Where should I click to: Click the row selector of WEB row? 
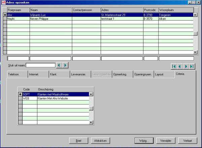coord(20,98)
